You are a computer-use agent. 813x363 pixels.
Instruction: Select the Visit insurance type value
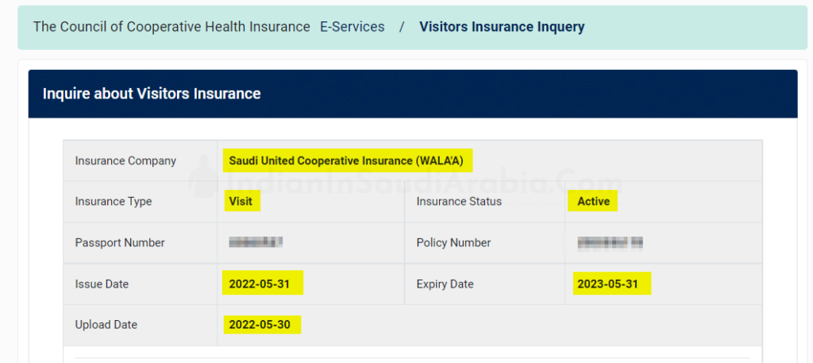pos(241,202)
